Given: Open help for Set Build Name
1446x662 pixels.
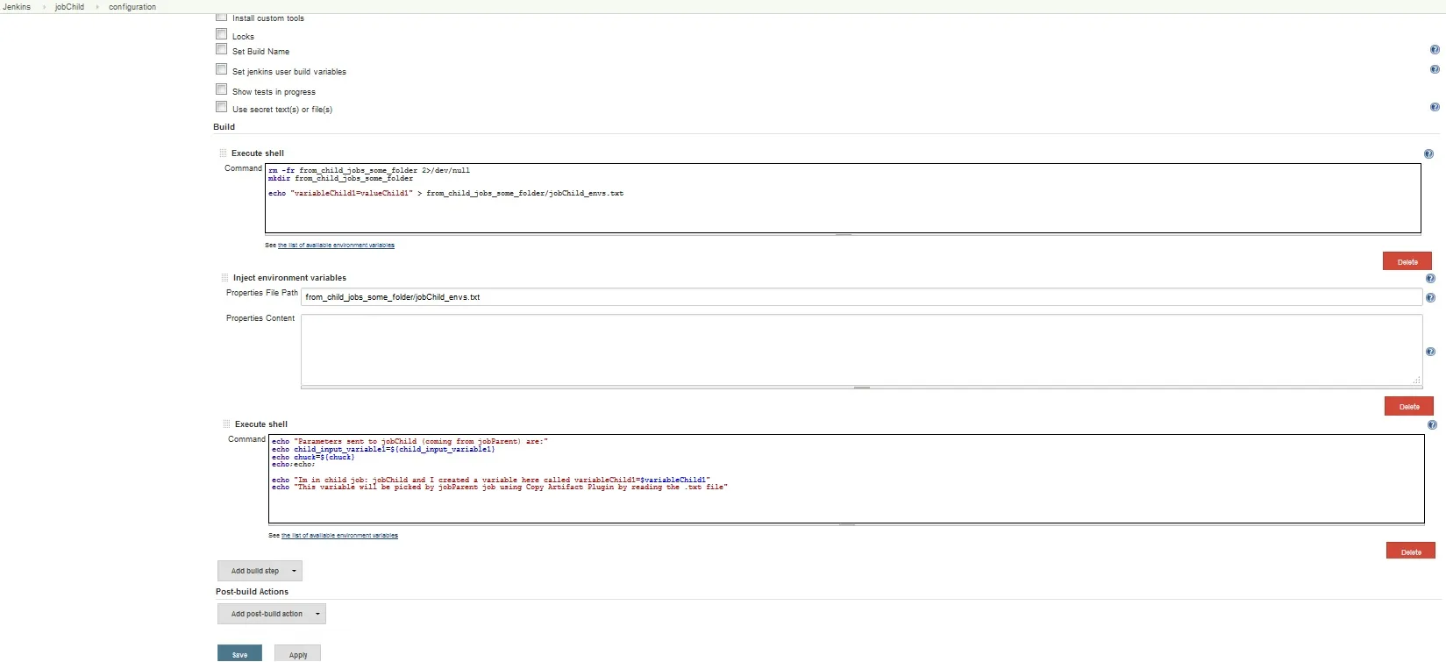Looking at the screenshot, I should tap(1435, 50).
